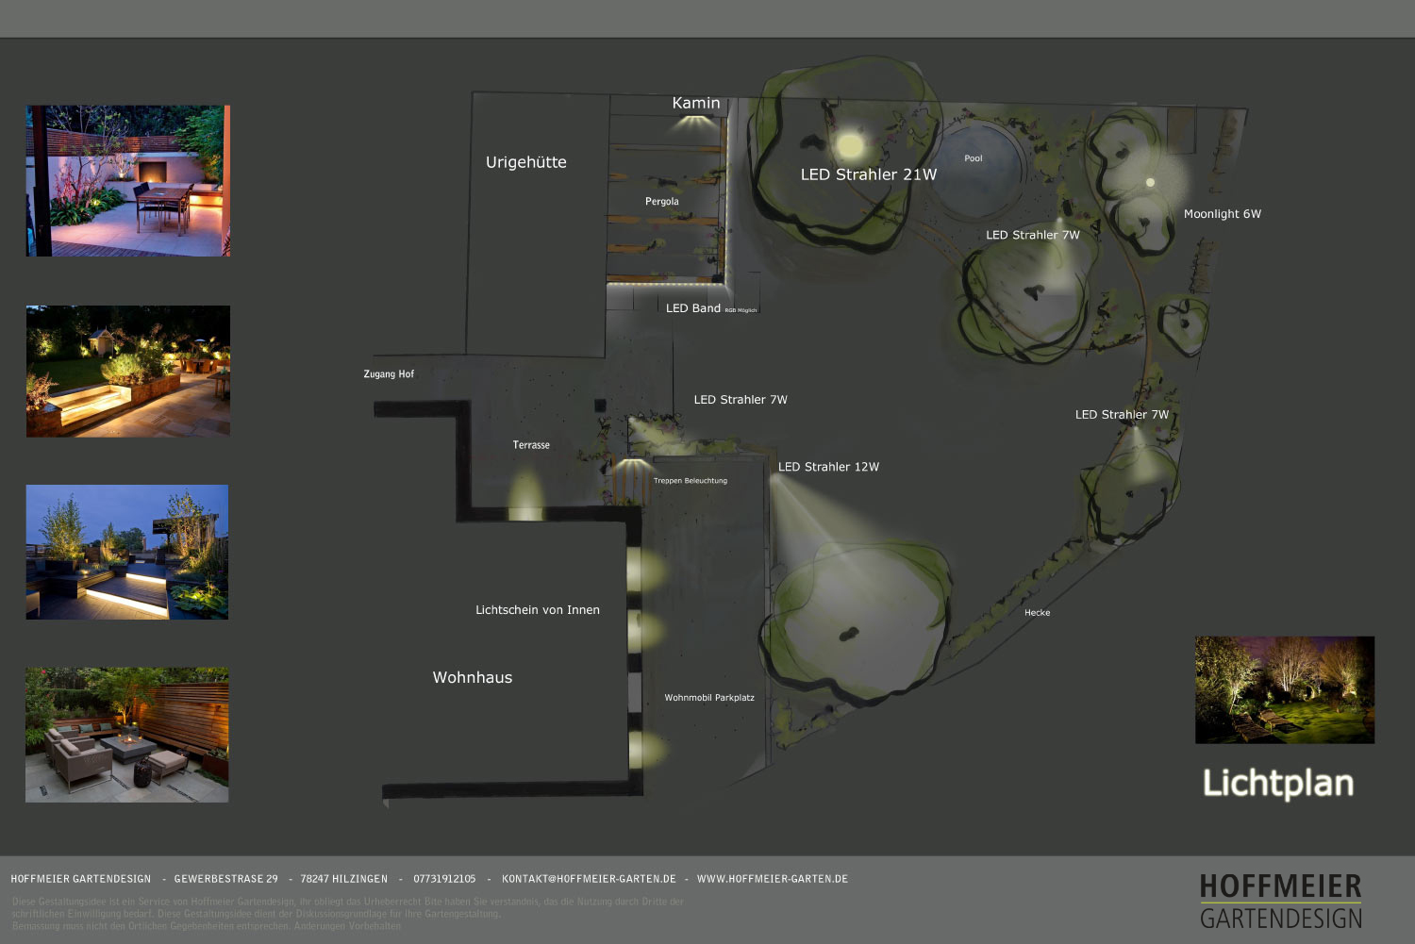Select the Wohnmobil Parkplatz label
1415x944 pixels.
pyautogui.click(x=708, y=698)
